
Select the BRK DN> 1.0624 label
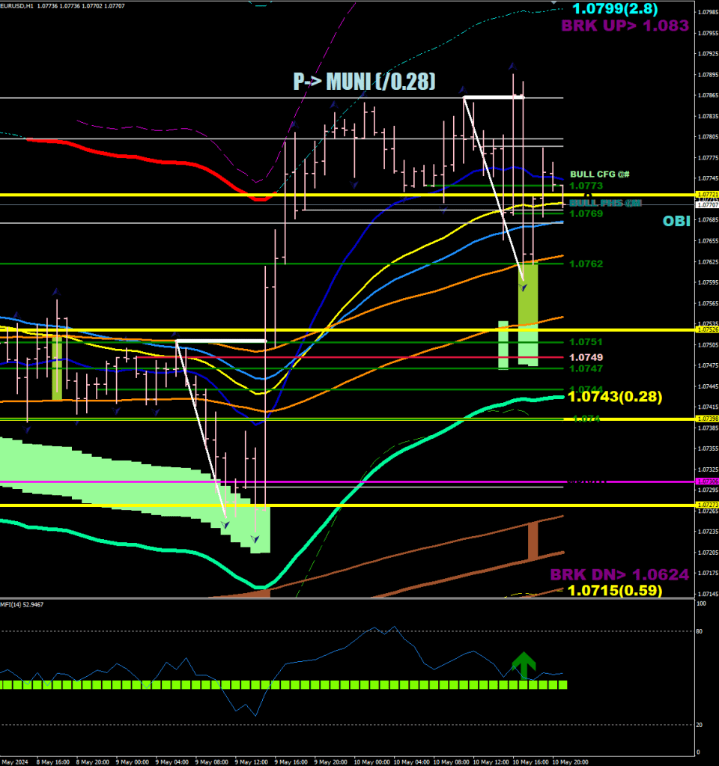(619, 575)
